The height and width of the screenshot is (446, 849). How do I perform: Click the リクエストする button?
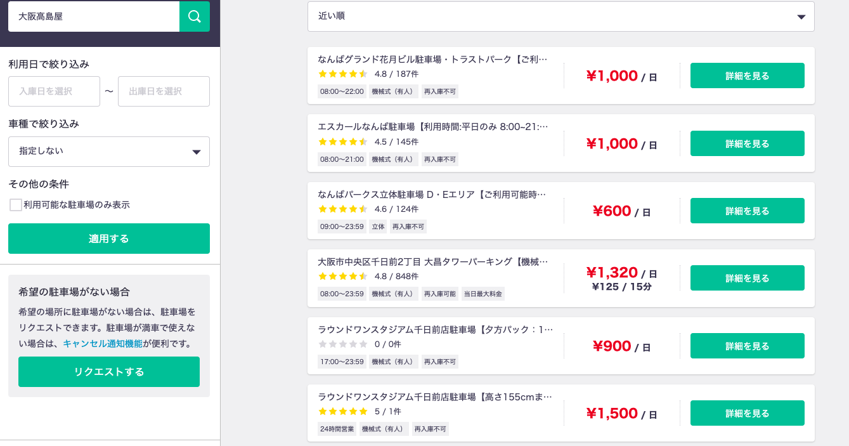(x=109, y=372)
